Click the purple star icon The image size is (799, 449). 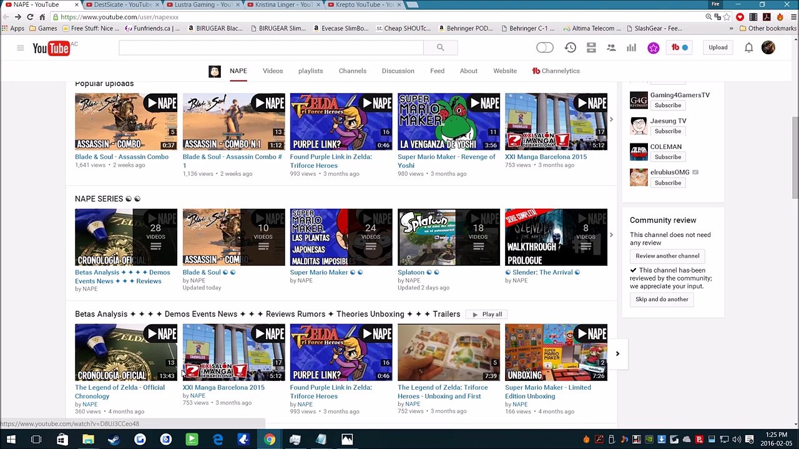click(653, 48)
